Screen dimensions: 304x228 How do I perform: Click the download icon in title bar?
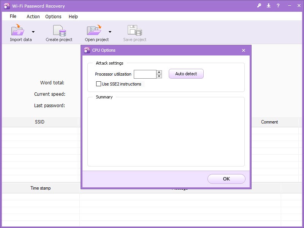click(x=269, y=5)
